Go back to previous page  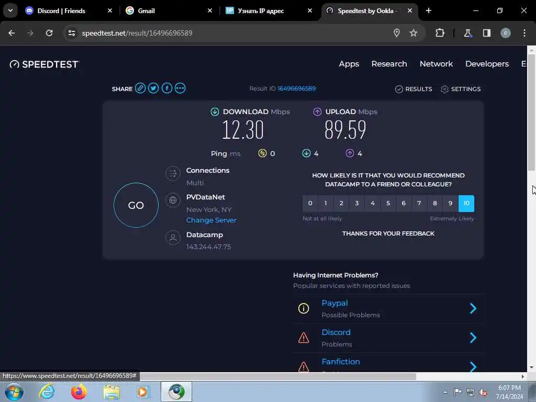click(12, 33)
